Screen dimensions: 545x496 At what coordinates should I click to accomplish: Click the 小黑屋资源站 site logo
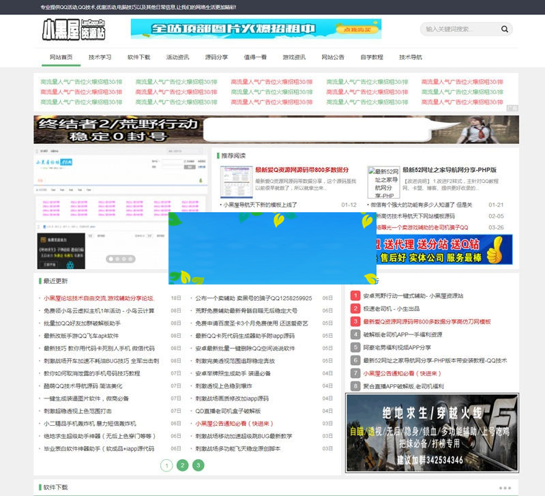[73, 29]
